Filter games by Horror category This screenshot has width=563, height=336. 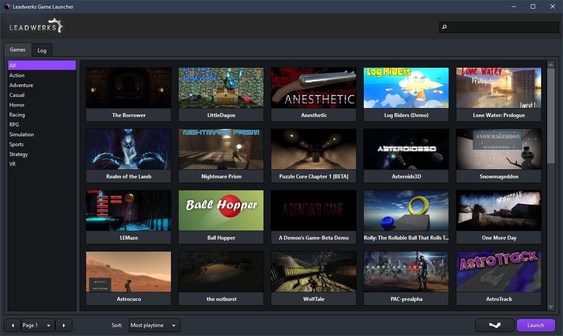(17, 105)
